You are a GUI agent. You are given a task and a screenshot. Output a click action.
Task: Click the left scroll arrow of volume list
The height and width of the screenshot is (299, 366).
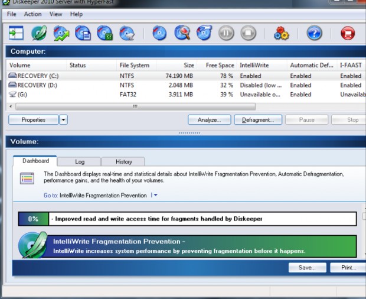tap(11, 106)
